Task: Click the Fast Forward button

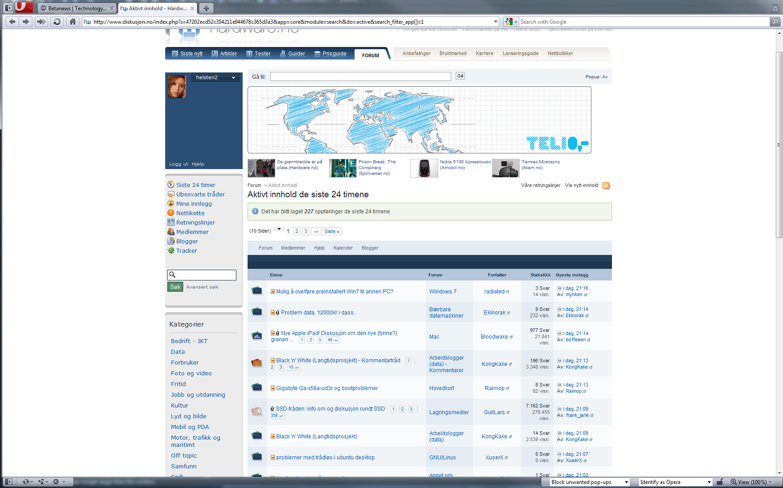Action: 41,21
